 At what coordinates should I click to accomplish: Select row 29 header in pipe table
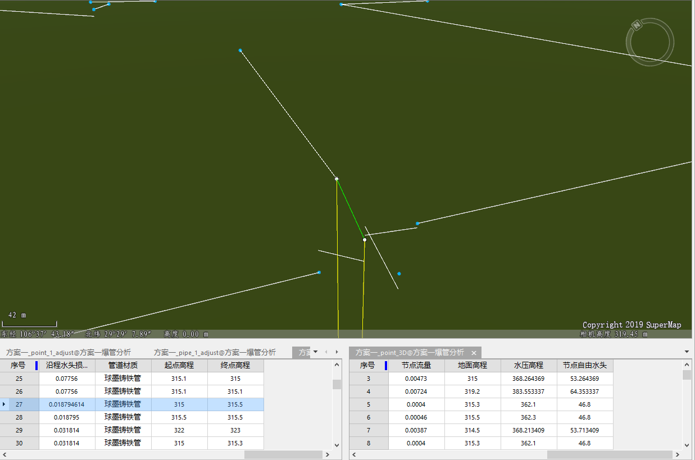(x=19, y=430)
